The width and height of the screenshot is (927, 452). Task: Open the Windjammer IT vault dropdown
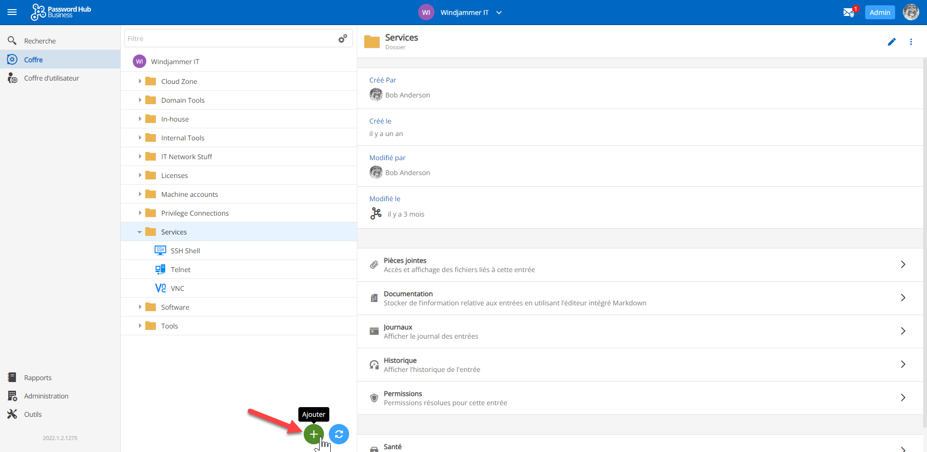pyautogui.click(x=499, y=13)
